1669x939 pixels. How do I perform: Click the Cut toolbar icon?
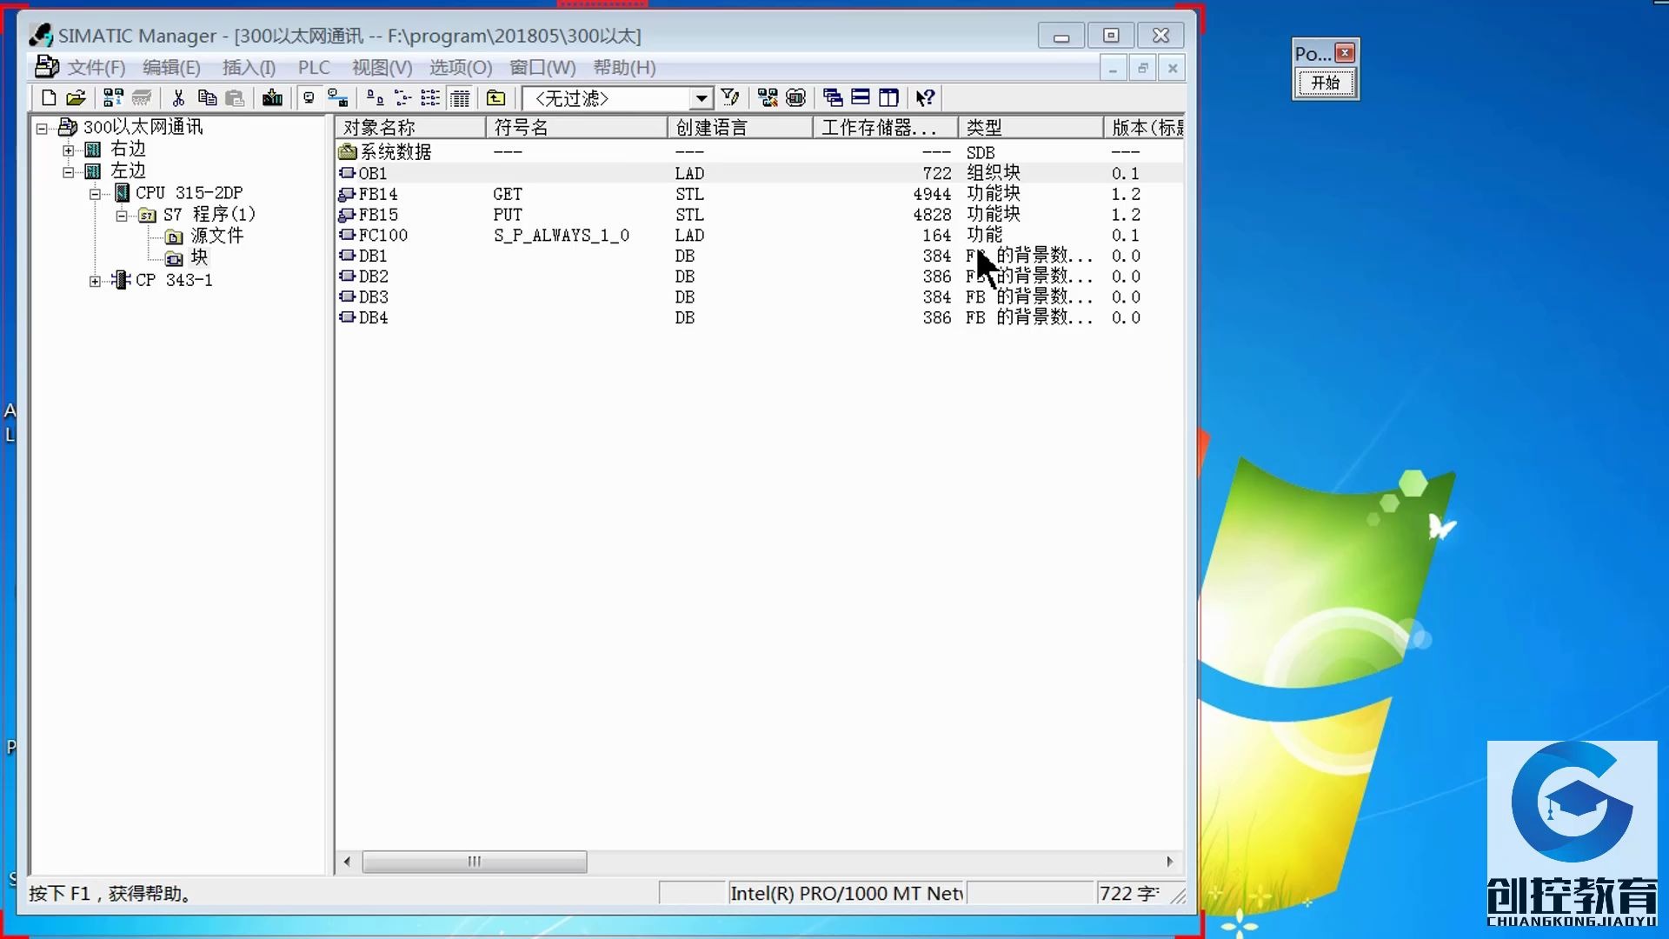178,97
